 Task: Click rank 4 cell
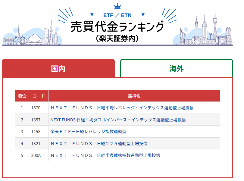click(22, 144)
